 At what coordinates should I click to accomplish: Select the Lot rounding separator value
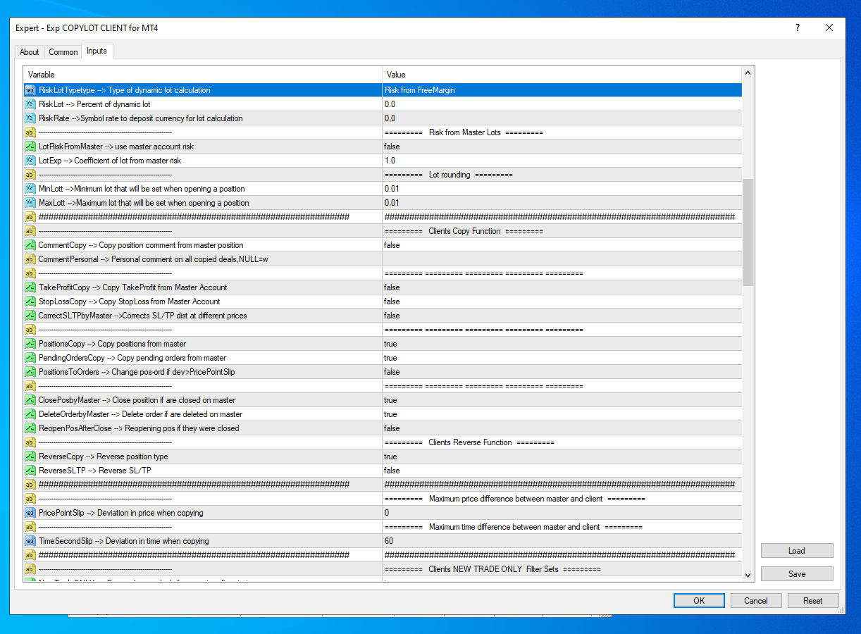click(449, 175)
